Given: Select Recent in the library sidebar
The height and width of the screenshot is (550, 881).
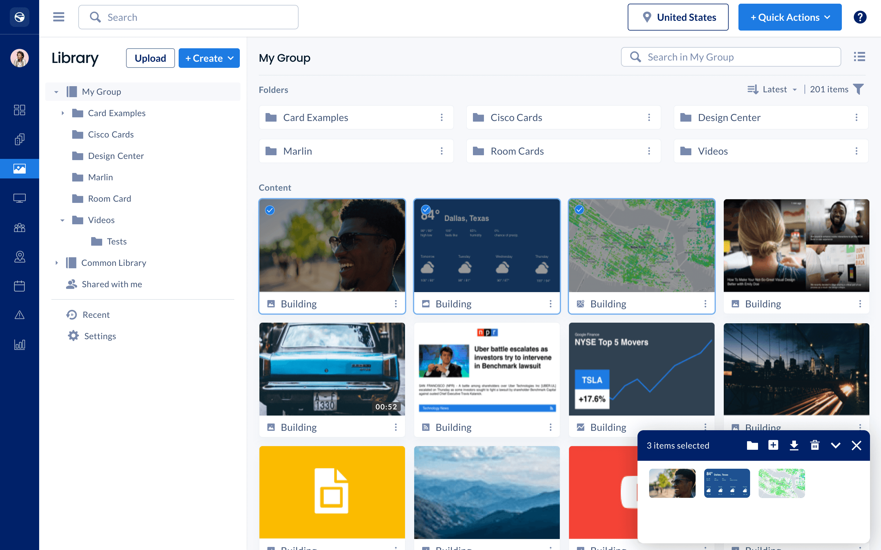Looking at the screenshot, I should (96, 315).
